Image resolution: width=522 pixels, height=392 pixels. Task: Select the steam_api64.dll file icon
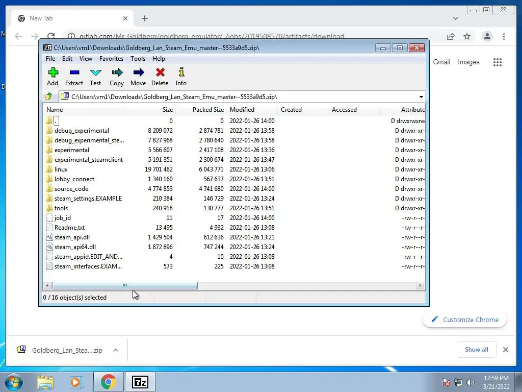49,247
